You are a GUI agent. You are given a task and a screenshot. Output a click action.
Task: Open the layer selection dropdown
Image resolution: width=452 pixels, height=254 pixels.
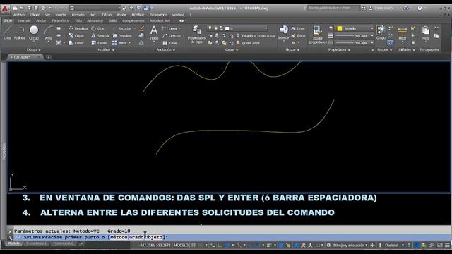coord(237,28)
